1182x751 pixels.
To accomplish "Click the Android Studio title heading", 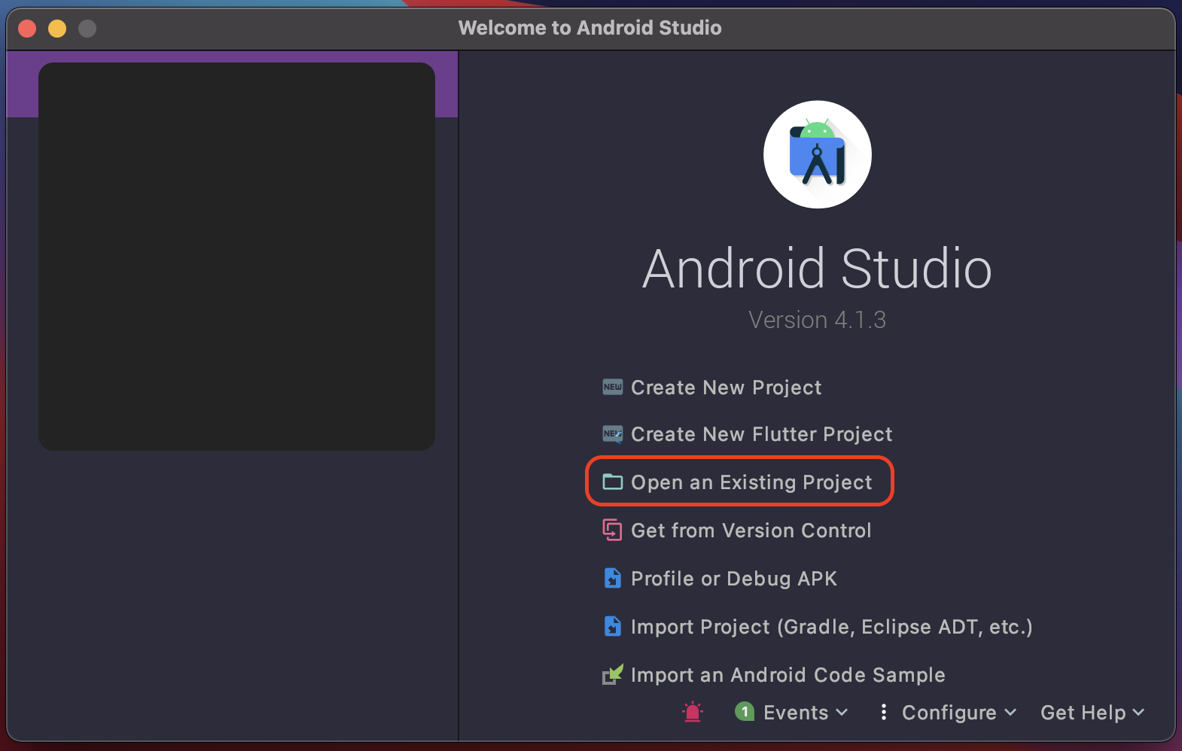I will click(817, 269).
